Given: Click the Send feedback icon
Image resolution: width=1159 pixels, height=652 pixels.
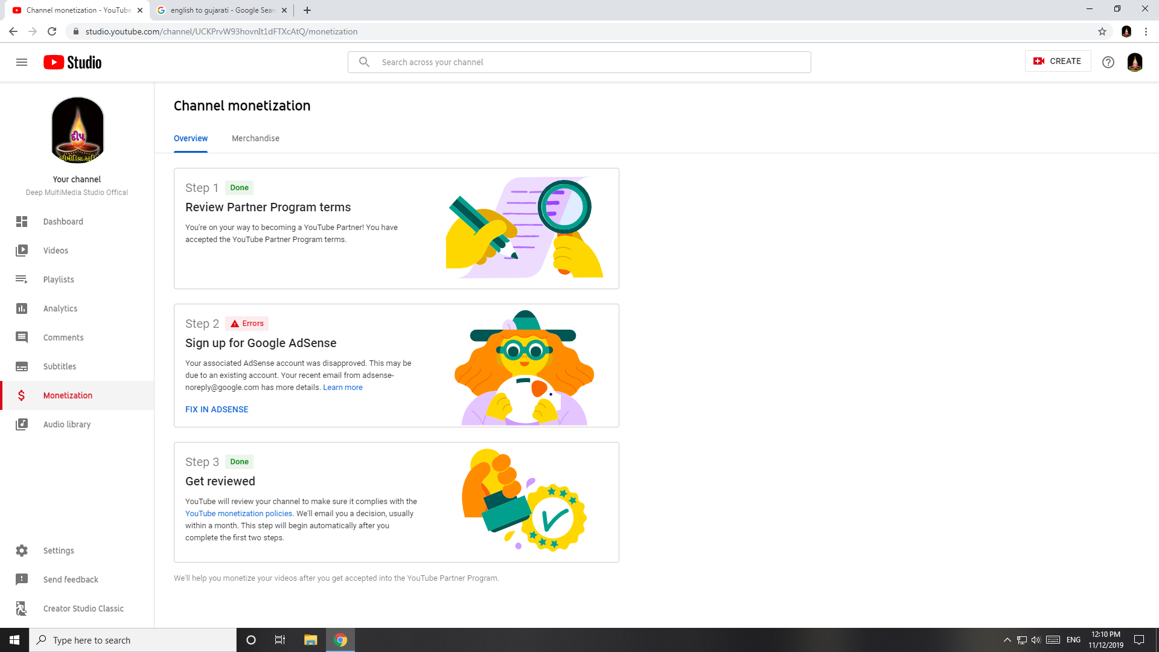Looking at the screenshot, I should pyautogui.click(x=22, y=580).
